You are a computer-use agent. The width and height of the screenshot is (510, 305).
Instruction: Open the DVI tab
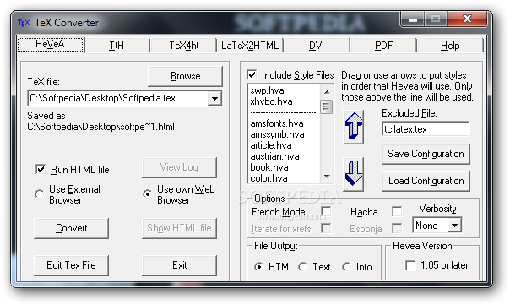click(317, 46)
